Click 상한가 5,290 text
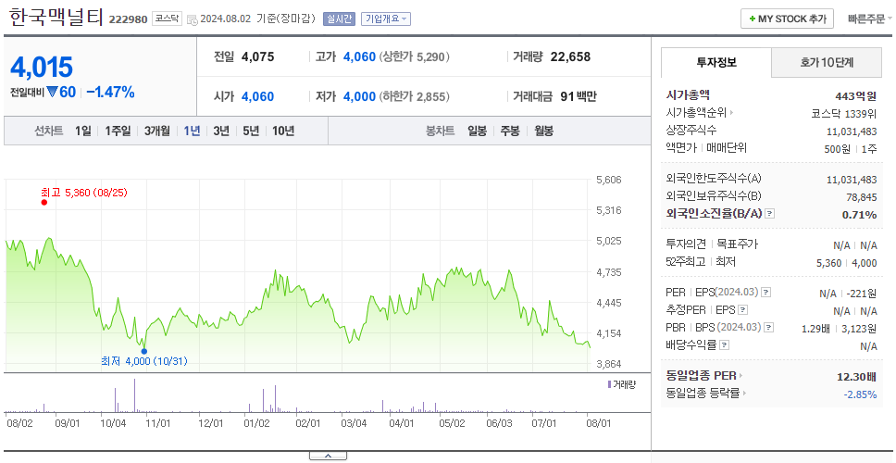This screenshot has height=463, width=896. point(415,56)
